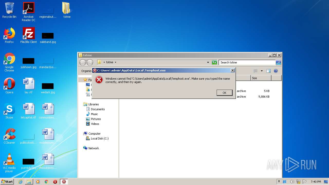329x185 pixels.
Task: Select wedark.jpg desktop file
Action: point(48,88)
